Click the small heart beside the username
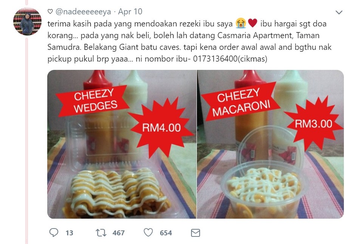The image size is (359, 244). pos(50,11)
